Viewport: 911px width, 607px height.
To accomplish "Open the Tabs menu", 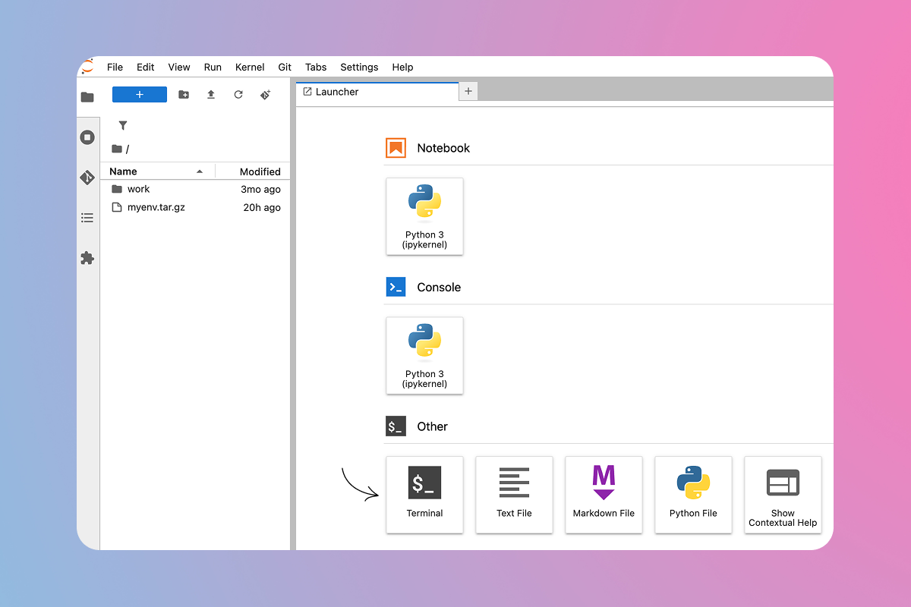I will click(316, 67).
